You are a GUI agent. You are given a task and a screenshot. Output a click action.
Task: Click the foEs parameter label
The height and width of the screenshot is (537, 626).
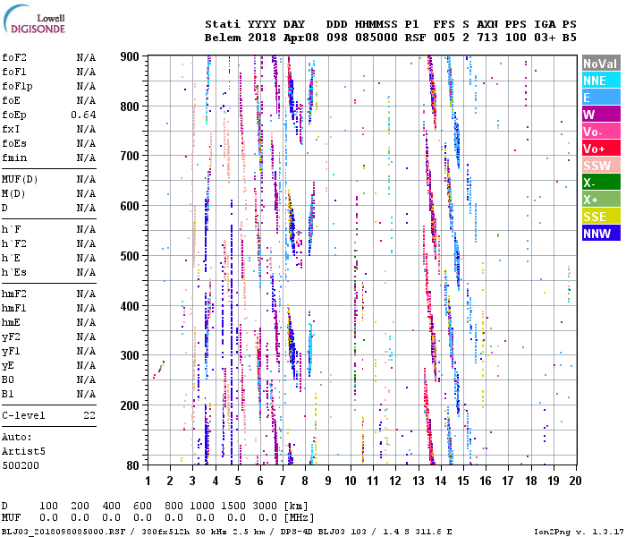pyautogui.click(x=14, y=143)
